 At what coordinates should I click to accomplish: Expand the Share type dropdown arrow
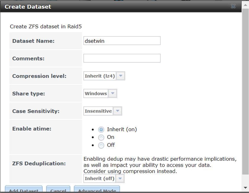click(x=113, y=93)
